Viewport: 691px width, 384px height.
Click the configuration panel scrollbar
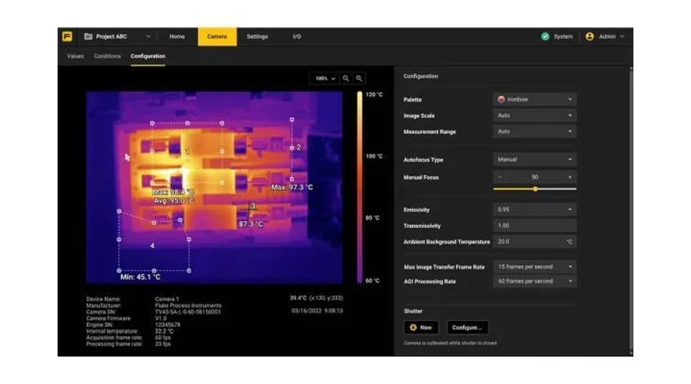tap(631, 210)
